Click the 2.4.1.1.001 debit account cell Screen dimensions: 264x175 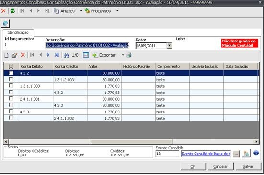point(36,99)
